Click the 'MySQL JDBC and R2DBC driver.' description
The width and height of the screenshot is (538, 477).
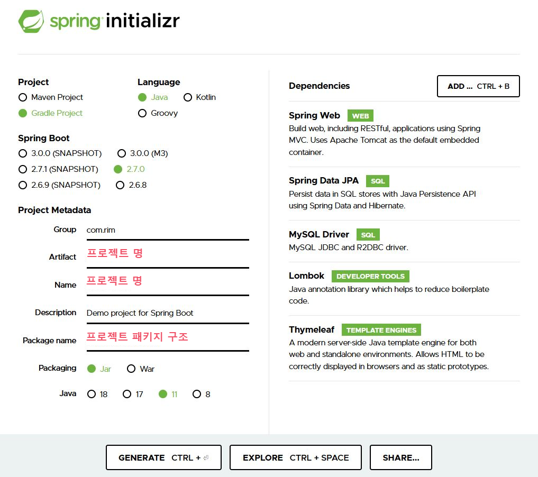click(348, 247)
